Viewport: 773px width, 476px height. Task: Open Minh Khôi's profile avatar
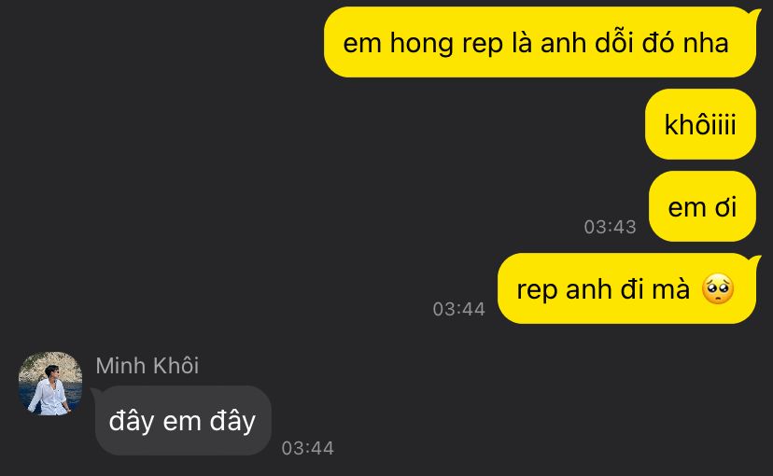(50, 384)
